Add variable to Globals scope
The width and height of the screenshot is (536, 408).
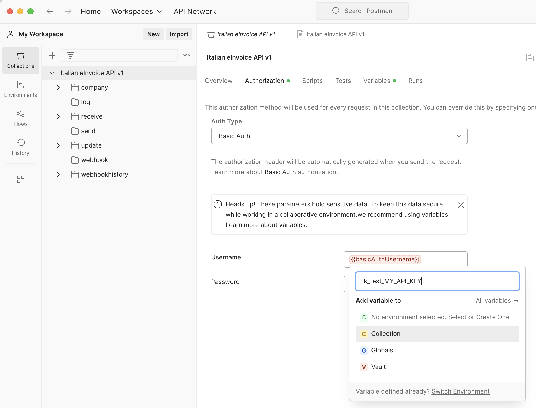[x=437, y=350]
